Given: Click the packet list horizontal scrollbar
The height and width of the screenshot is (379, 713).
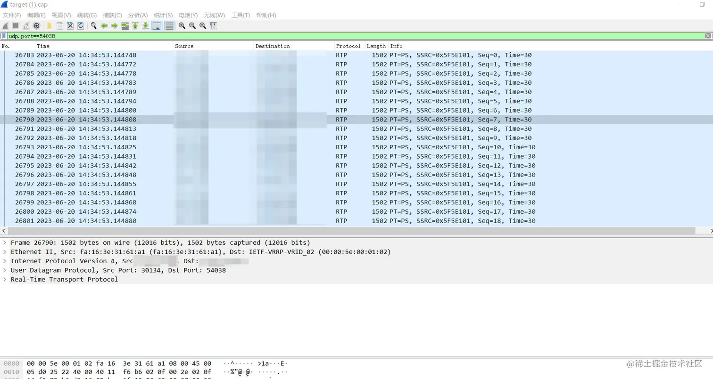Looking at the screenshot, I should [352, 231].
